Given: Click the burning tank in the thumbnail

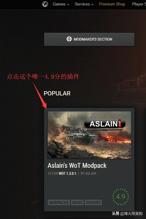Looking at the screenshot, I should 107,138.
